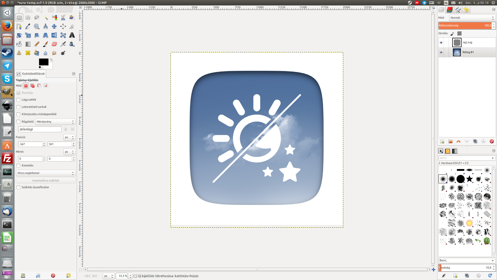Screen dimensions: 497x280
Task: Adjust the Távolság brush spacing slider
Action: (x=465, y=268)
